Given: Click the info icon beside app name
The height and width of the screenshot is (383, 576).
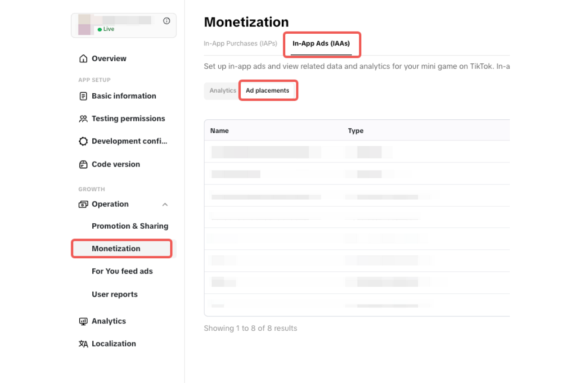Looking at the screenshot, I should pos(166,21).
